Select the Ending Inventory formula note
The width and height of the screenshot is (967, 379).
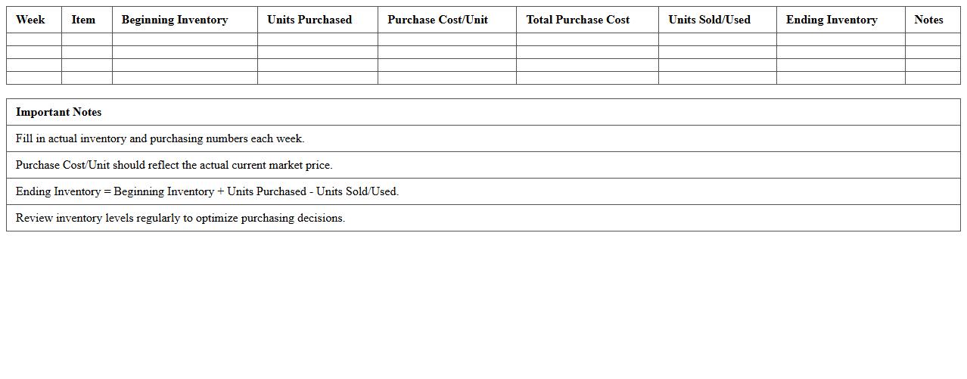click(207, 191)
